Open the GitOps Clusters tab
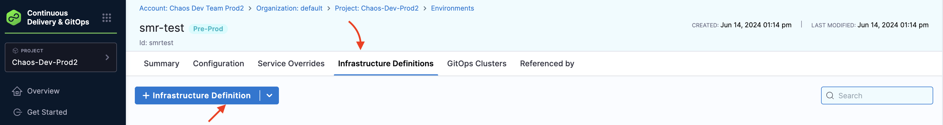This screenshot has width=943, height=125. pos(477,63)
